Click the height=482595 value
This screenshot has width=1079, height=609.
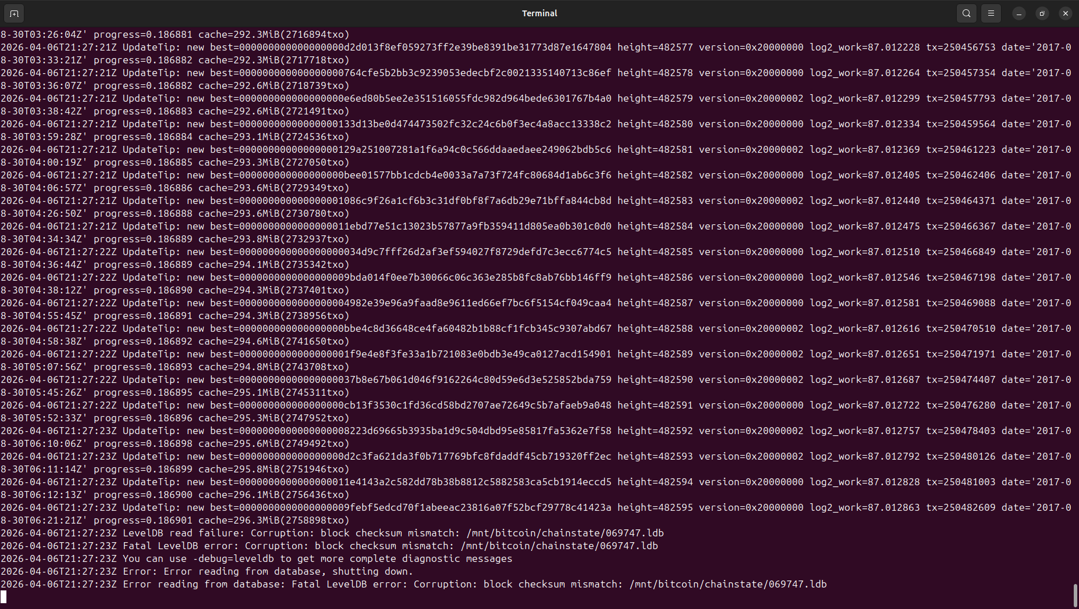click(x=655, y=507)
